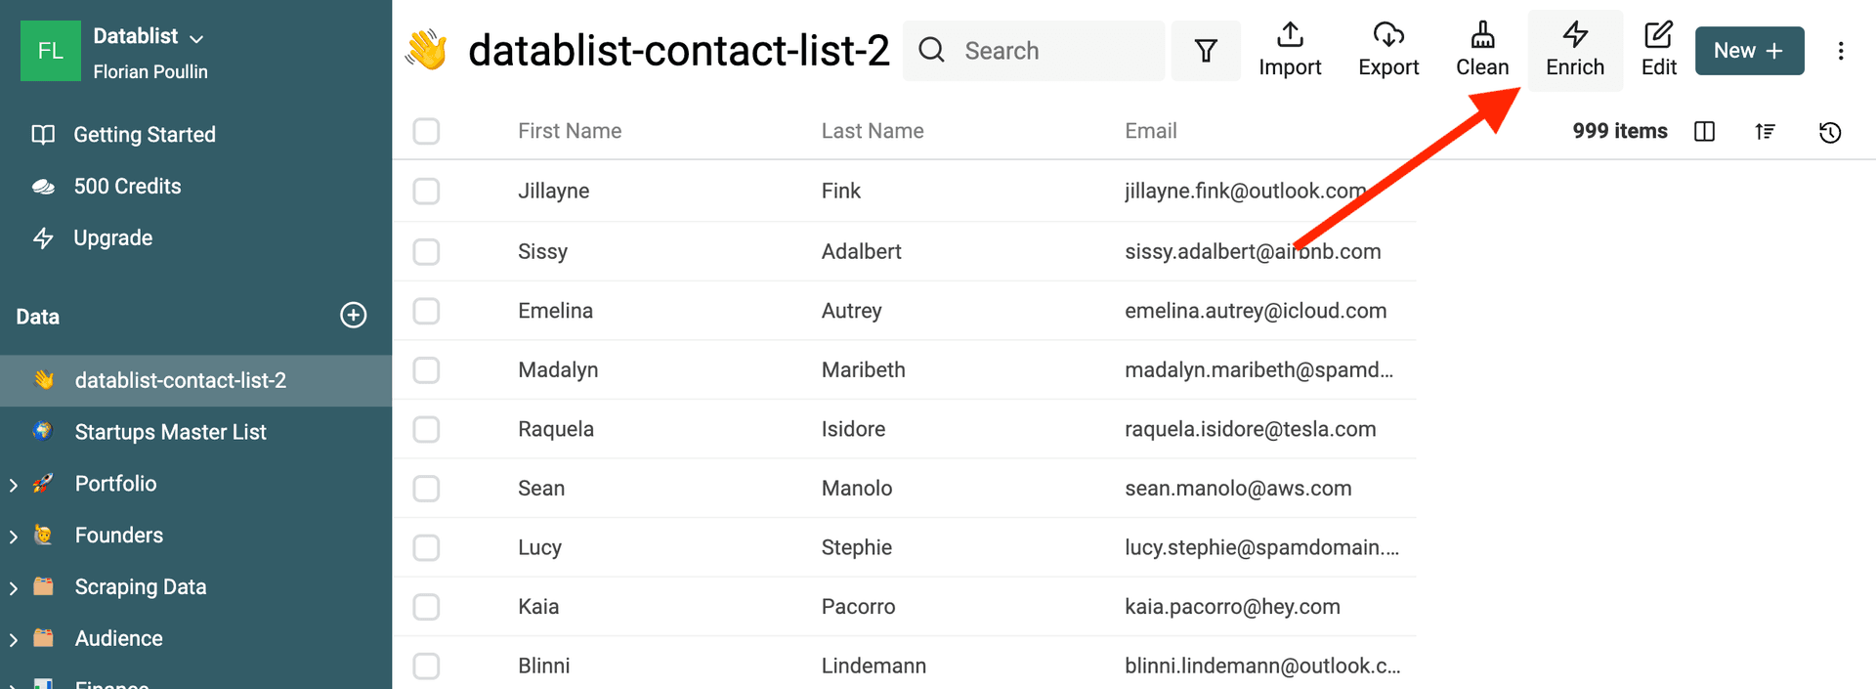Click the sort order icon

coord(1765,132)
